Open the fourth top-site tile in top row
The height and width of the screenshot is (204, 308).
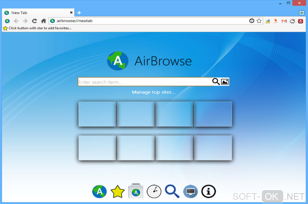tap(213, 114)
